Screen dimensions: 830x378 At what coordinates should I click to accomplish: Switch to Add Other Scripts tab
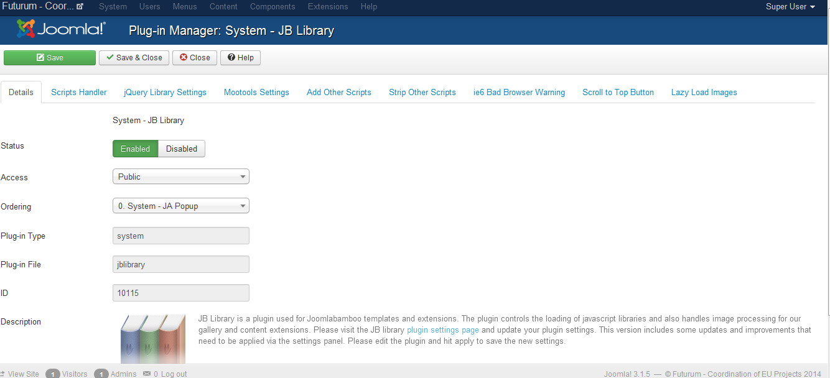point(339,92)
